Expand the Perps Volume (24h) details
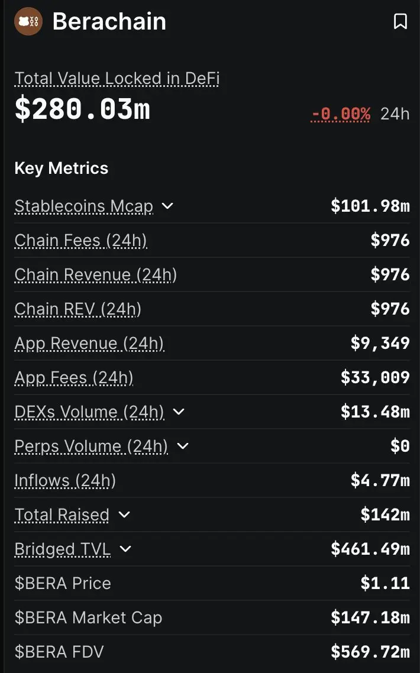The width and height of the screenshot is (420, 673). click(x=183, y=446)
